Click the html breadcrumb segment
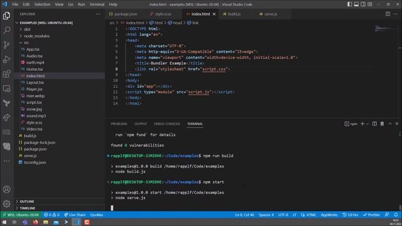Image resolution: width=402 pixels, height=226 pixels. [x=156, y=23]
